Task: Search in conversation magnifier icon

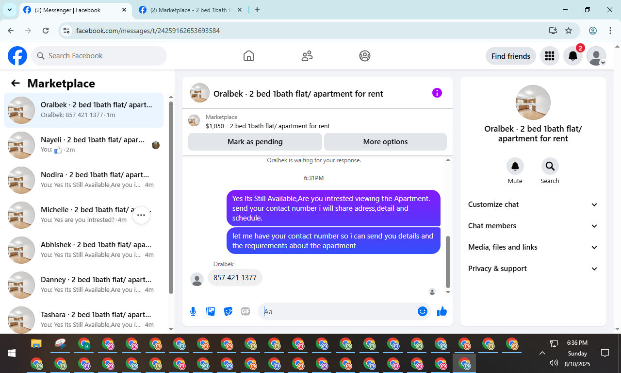Action: (550, 166)
